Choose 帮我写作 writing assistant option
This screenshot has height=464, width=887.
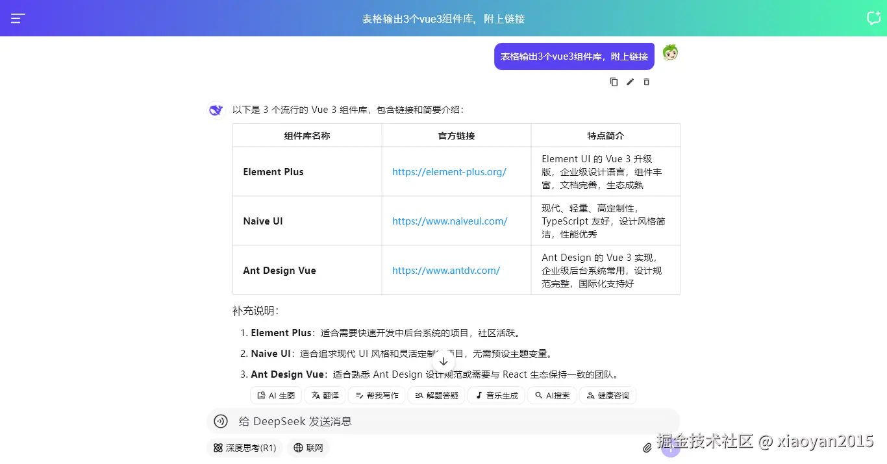pyautogui.click(x=377, y=395)
